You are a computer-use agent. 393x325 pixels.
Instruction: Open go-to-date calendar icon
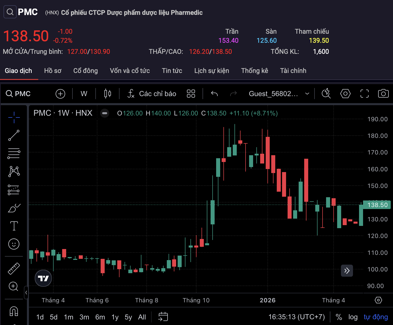tap(163, 317)
